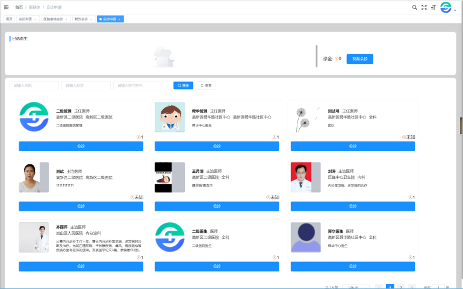Switch to the 医院审核会诊 tab
Image resolution: width=463 pixels, height=289 pixels.
(x=52, y=19)
